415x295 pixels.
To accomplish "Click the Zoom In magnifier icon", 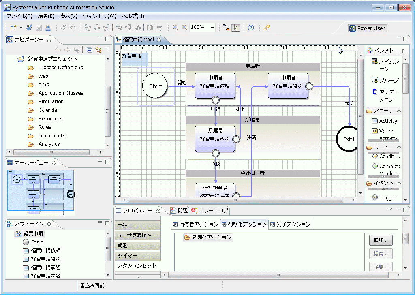I will coord(175,28).
